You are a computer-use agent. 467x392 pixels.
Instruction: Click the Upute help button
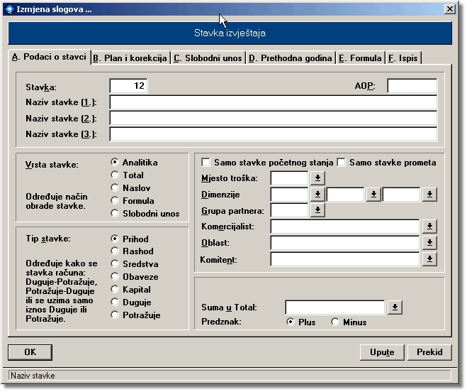click(382, 352)
